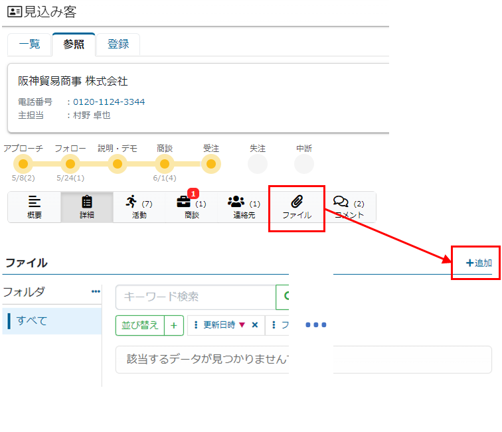The height and width of the screenshot is (432, 502).
Task: Focus the キーワード検索 search field
Action: point(195,297)
